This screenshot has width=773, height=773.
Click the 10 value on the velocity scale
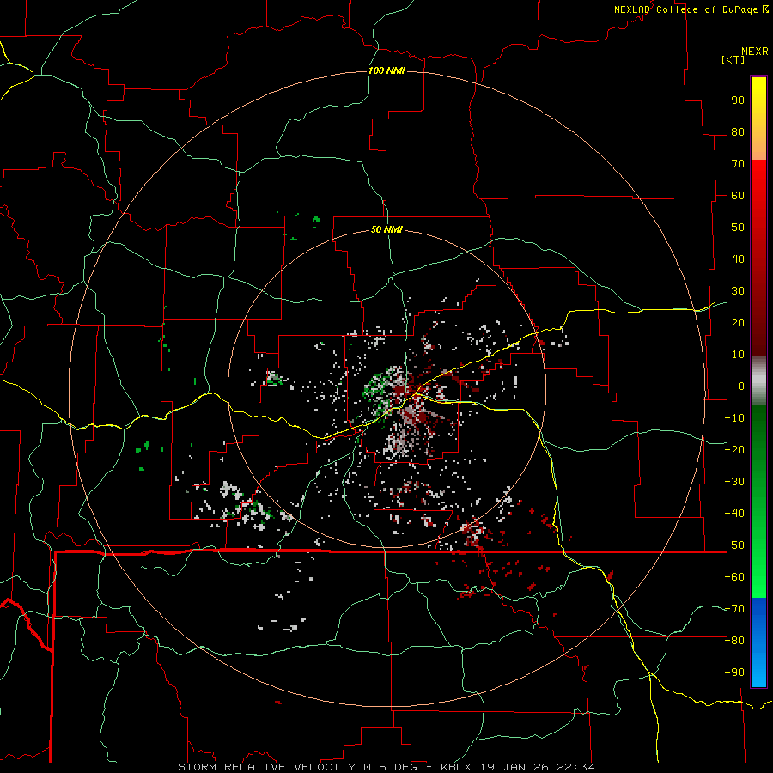coord(738,355)
